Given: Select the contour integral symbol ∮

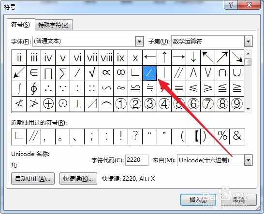Looking at the screenshot, I should (34, 89).
